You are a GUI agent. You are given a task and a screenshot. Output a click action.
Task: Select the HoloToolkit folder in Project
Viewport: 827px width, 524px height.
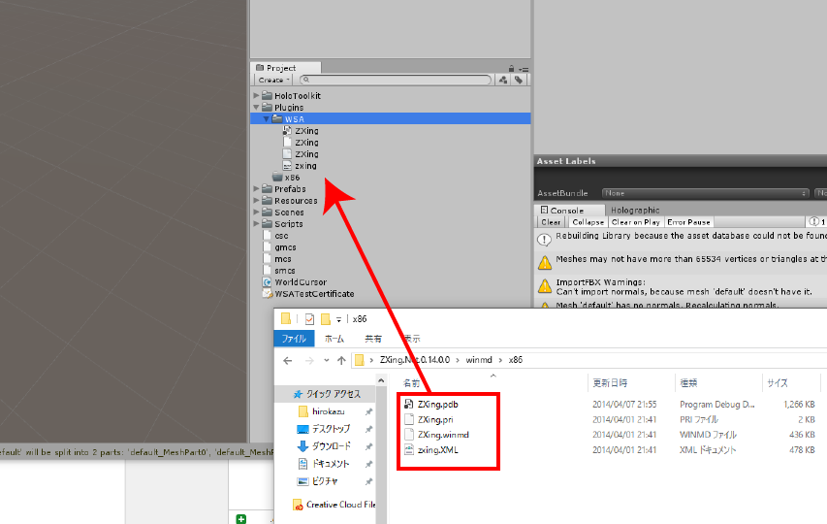(x=292, y=95)
